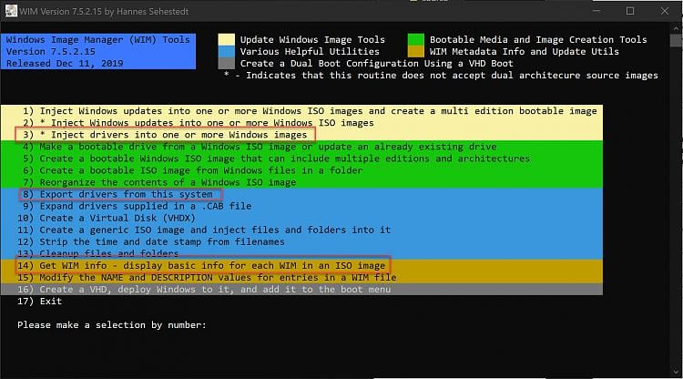Click the window title 'WIM Version 7.5.2.15 by Hannes Sehestedt'
The width and height of the screenshot is (683, 379).
pyautogui.click(x=104, y=11)
